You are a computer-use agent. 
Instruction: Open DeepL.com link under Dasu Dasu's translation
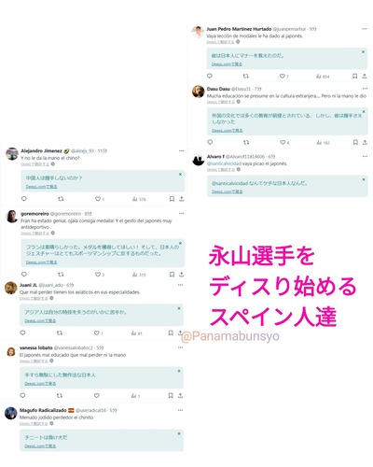(228, 131)
